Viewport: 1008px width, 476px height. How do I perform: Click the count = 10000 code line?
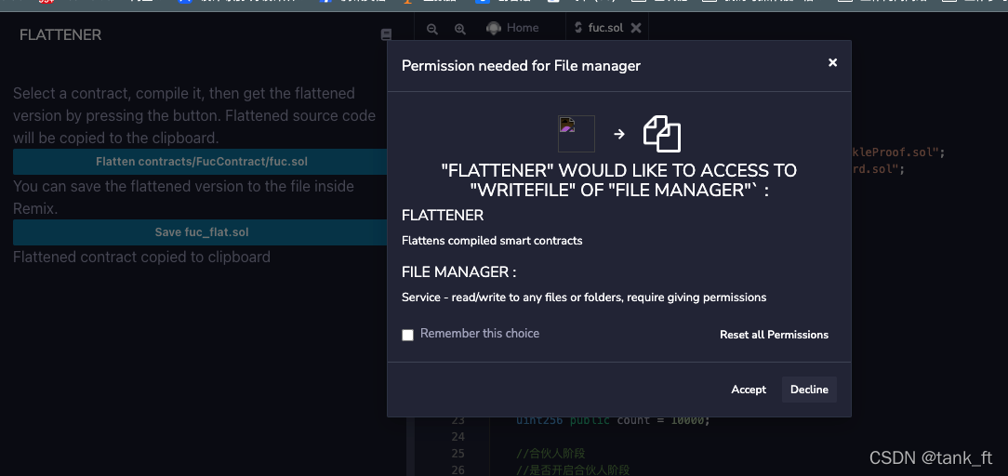(613, 421)
